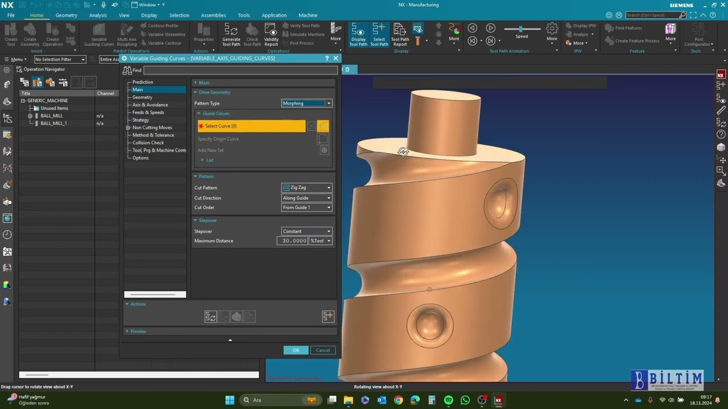The height and width of the screenshot is (409, 728).
Task: Collapse the Stepover section
Action: point(195,220)
